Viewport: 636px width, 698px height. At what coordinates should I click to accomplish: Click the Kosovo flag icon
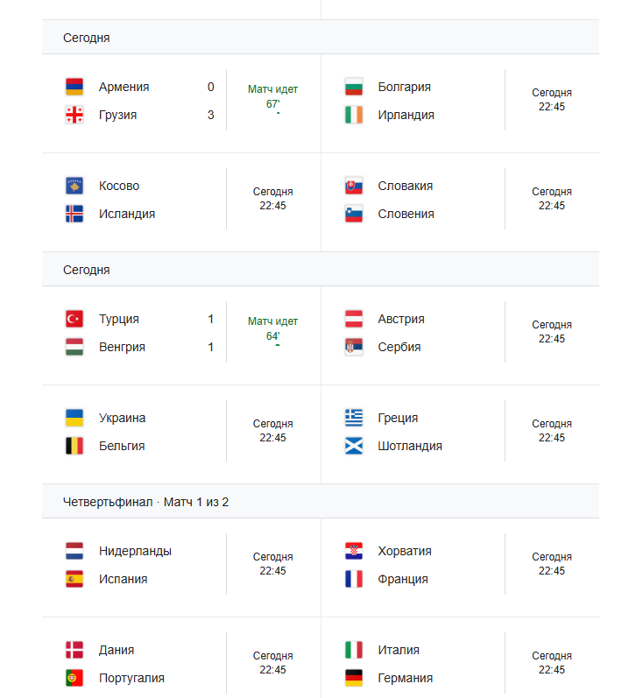[x=74, y=186]
